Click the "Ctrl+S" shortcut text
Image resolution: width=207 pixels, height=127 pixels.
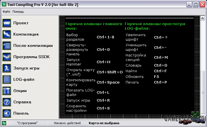pyautogui.click(x=103, y=108)
